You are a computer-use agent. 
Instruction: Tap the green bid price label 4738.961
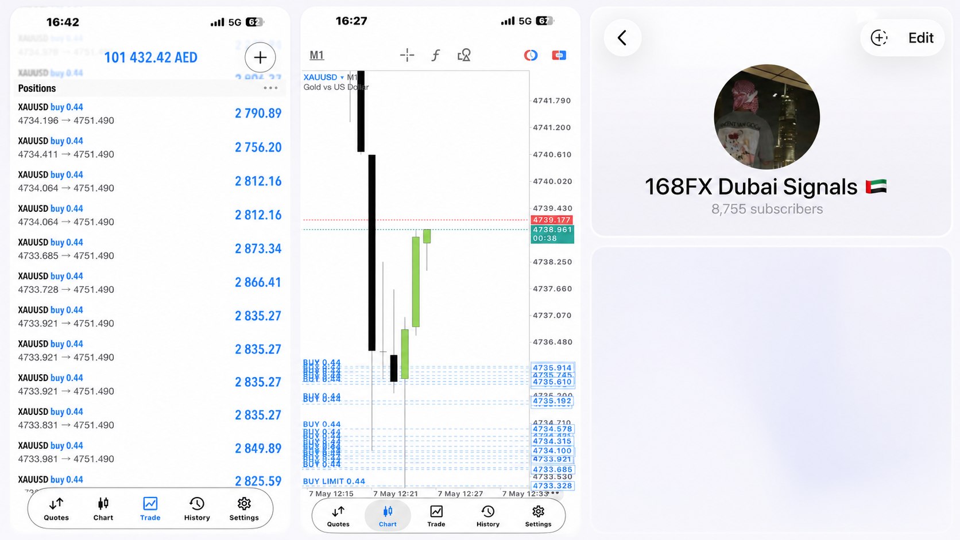(x=552, y=234)
